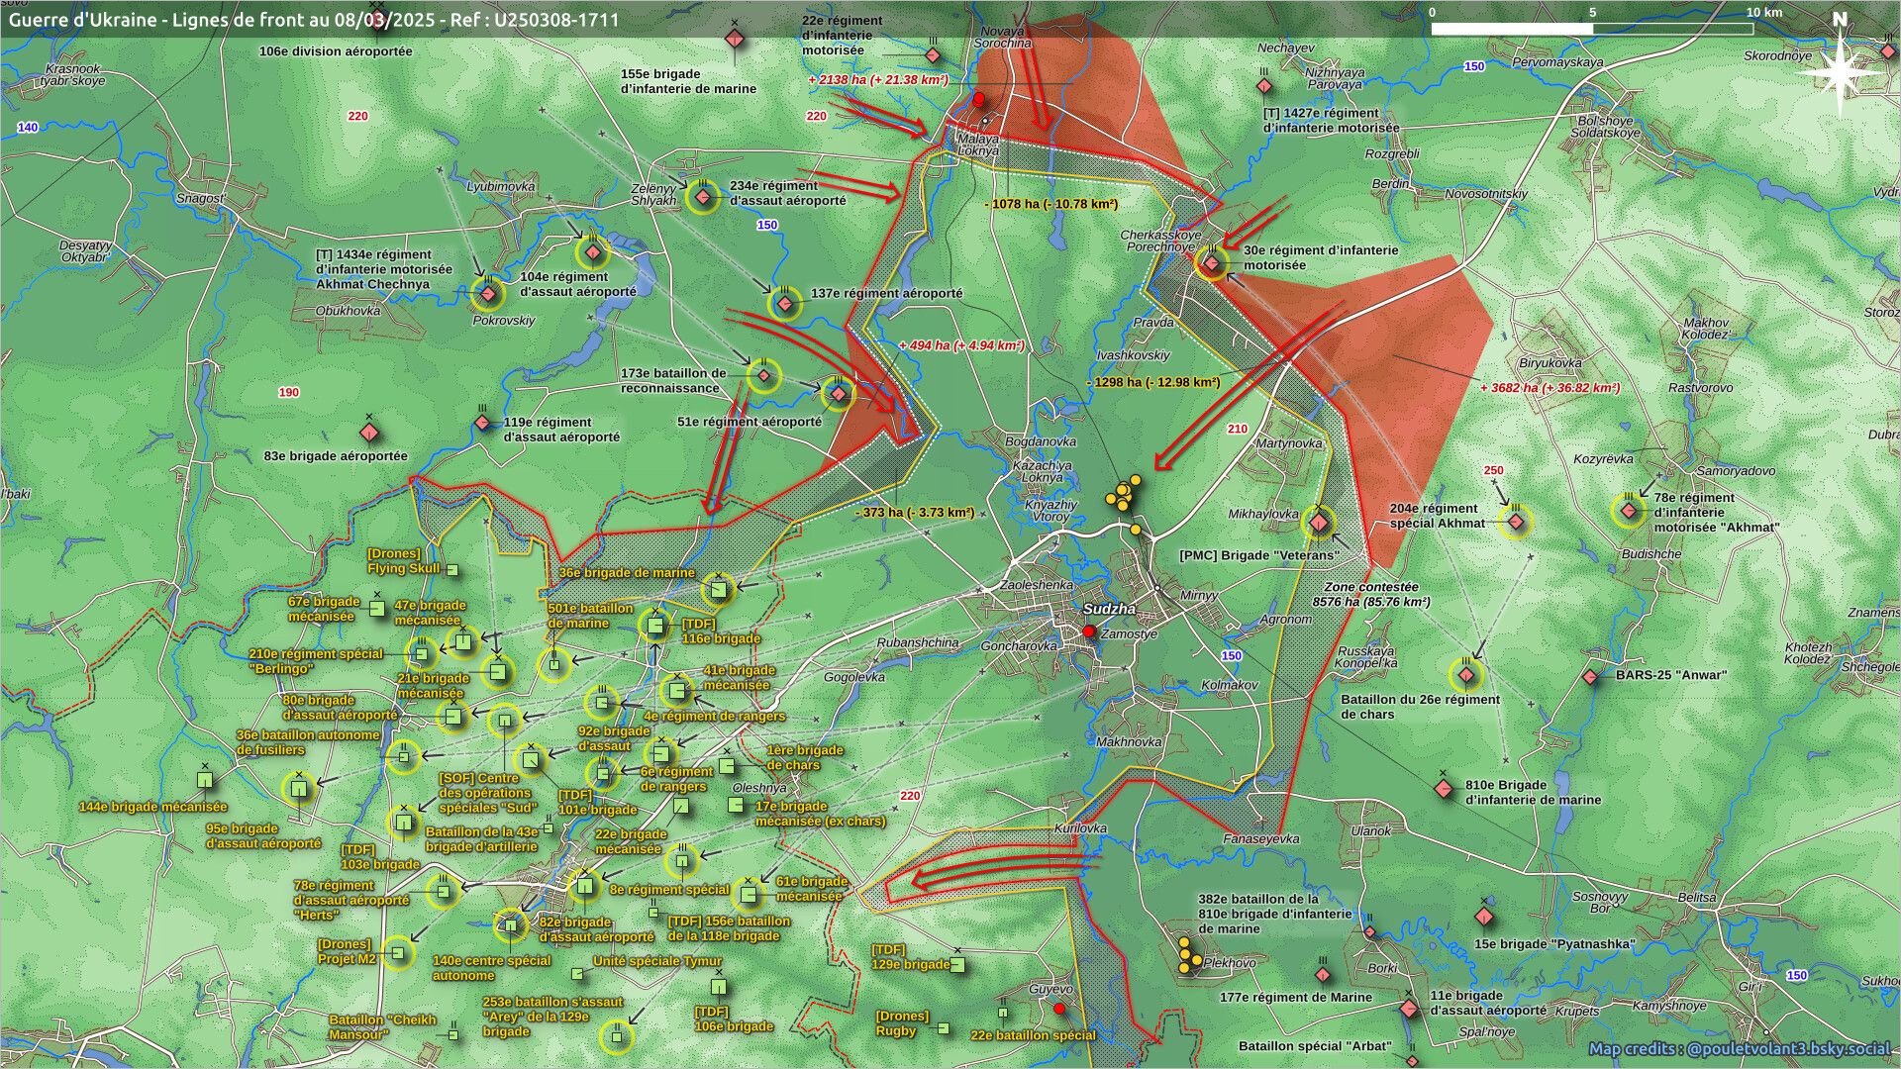Click the 810e Brigade d'infanterie de marine marker
This screenshot has height=1069, width=1901.
coord(1444,788)
